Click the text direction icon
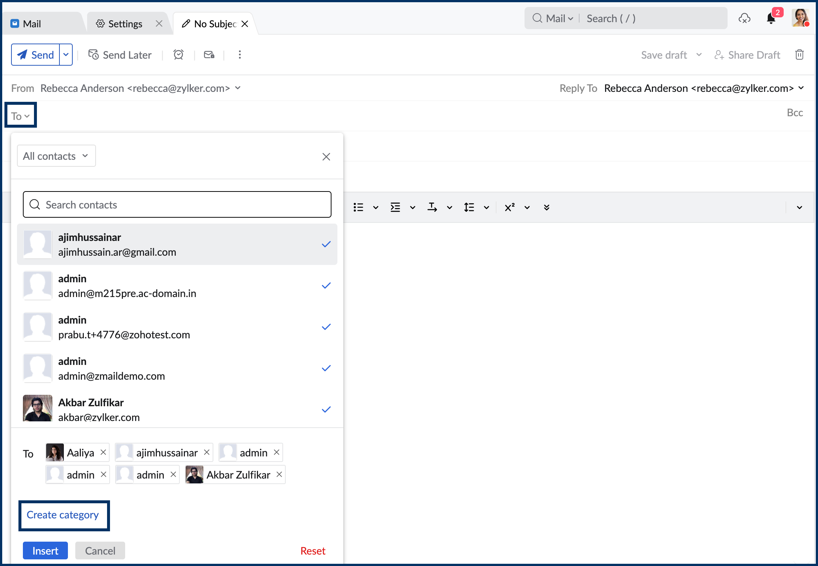Image resolution: width=818 pixels, height=566 pixels. (x=432, y=207)
